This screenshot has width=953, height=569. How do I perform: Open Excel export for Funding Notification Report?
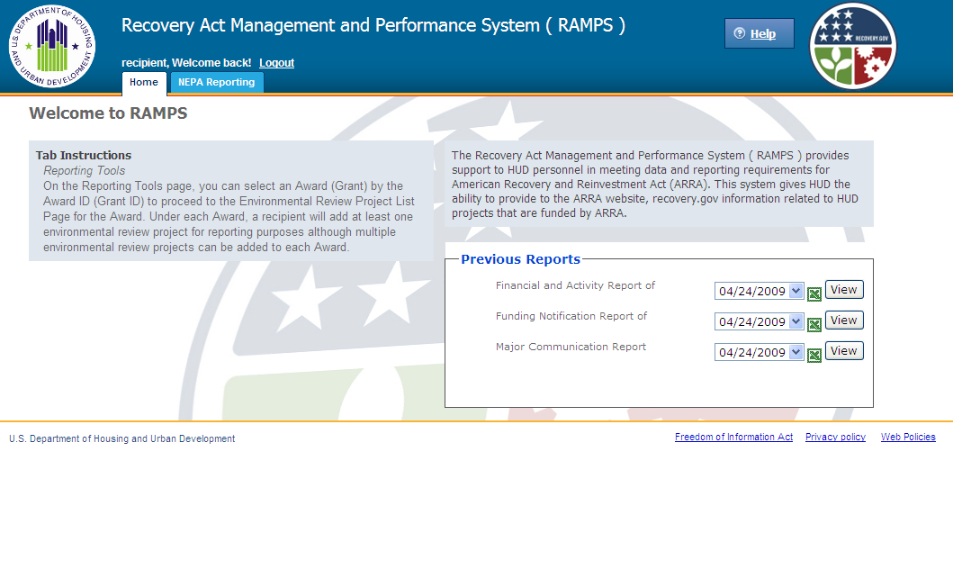(x=814, y=325)
